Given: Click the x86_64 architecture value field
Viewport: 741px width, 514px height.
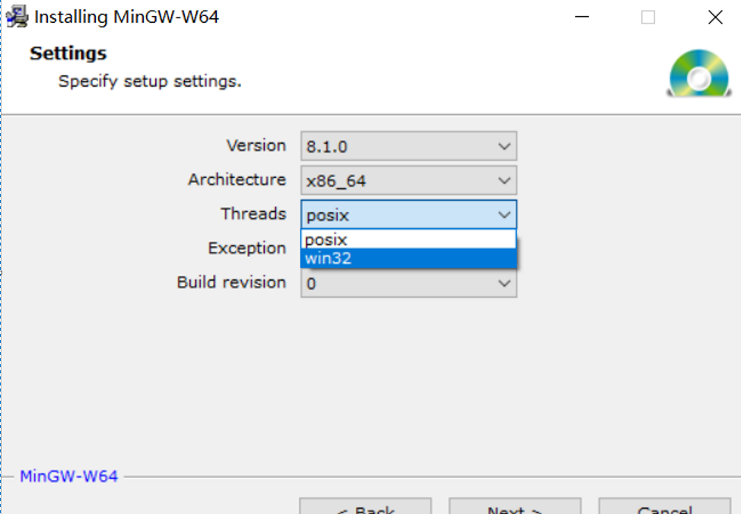Looking at the screenshot, I should (x=396, y=180).
